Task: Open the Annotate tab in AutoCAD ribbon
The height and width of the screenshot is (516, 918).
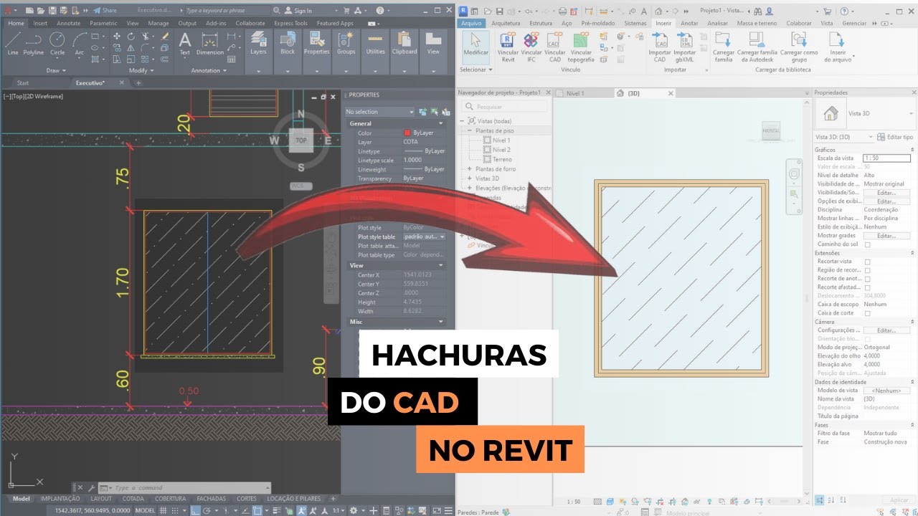Action: pos(69,23)
